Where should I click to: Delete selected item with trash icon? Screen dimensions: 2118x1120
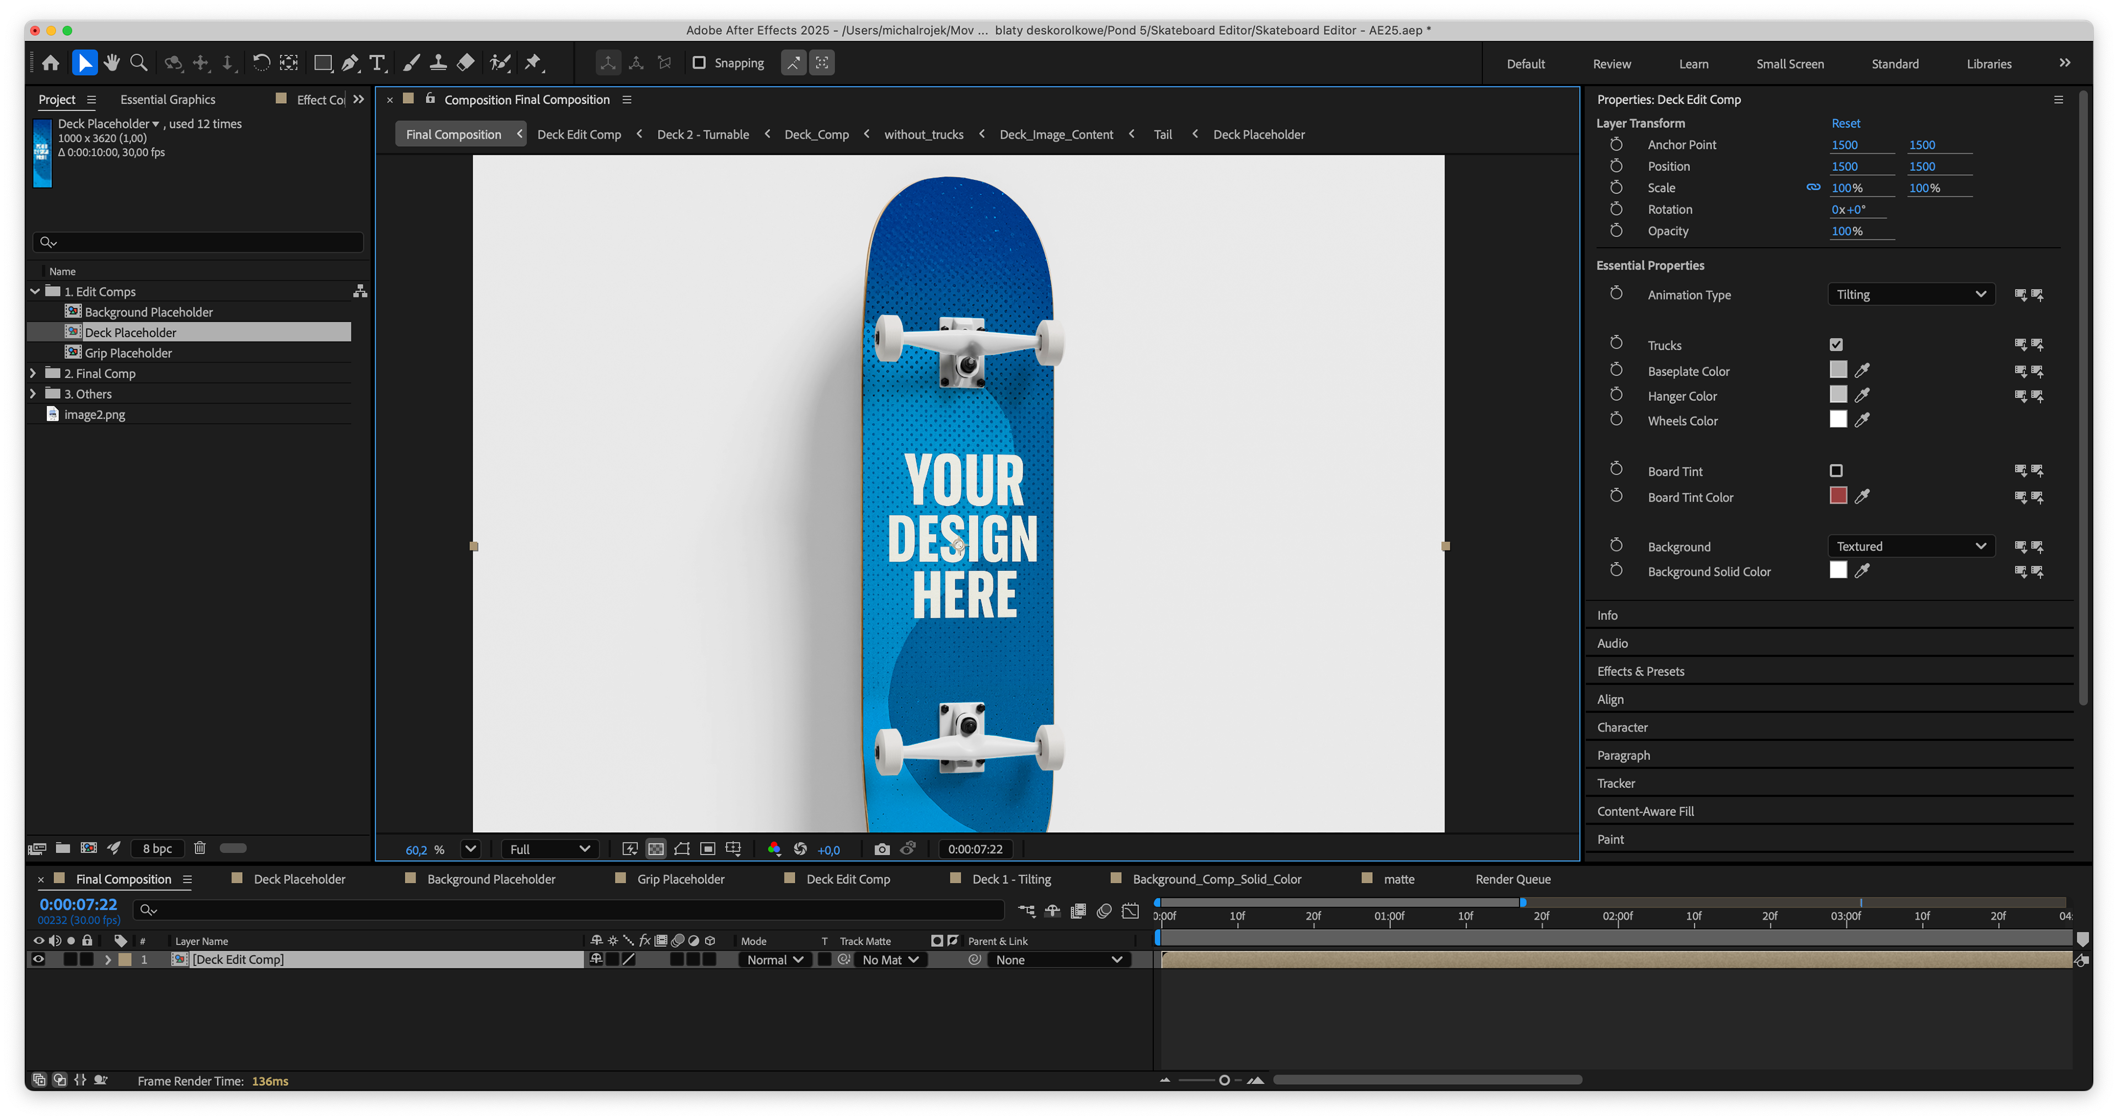(200, 848)
